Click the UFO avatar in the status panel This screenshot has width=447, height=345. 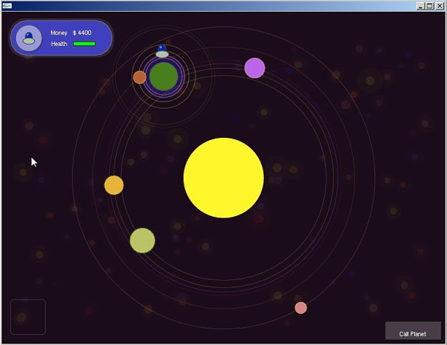pos(29,38)
